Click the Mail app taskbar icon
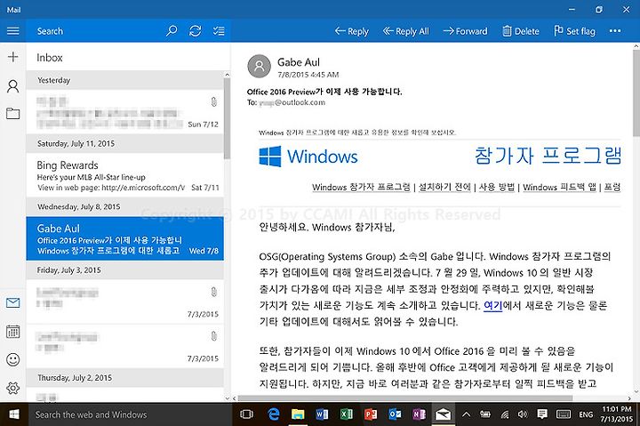This screenshot has width=640, height=426. click(x=443, y=414)
